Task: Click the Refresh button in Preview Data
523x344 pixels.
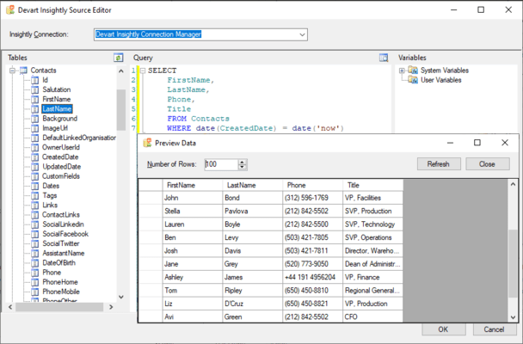Action: [x=439, y=164]
